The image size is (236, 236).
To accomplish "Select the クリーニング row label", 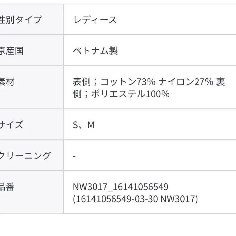I will point(25,156).
